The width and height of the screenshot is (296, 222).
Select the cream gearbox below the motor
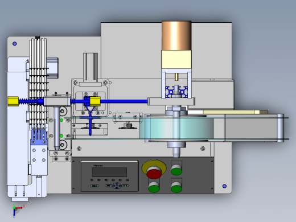click(x=176, y=59)
